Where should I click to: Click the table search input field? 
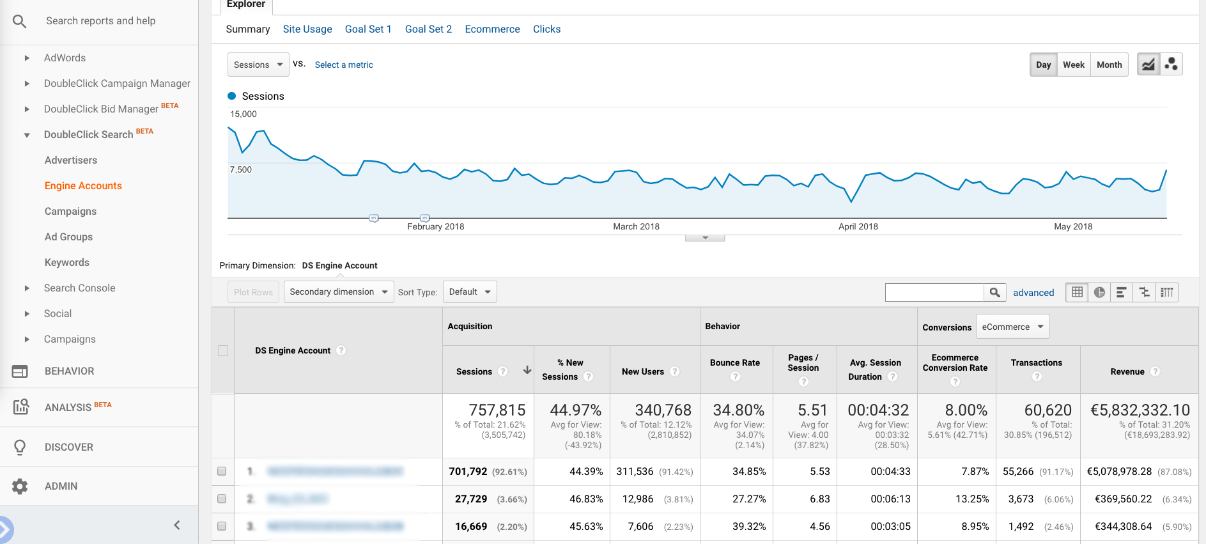point(934,292)
